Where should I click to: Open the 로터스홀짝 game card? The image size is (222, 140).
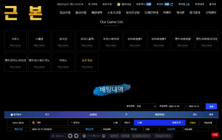click(x=87, y=41)
